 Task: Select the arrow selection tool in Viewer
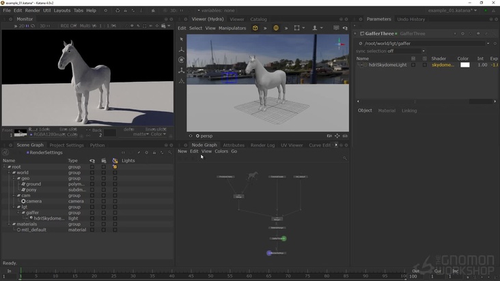tap(181, 39)
